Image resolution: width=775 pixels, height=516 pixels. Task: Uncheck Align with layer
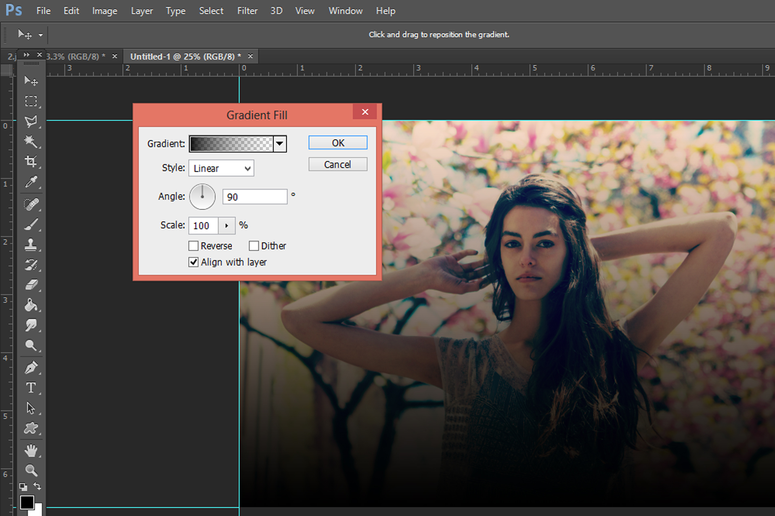pyautogui.click(x=193, y=262)
